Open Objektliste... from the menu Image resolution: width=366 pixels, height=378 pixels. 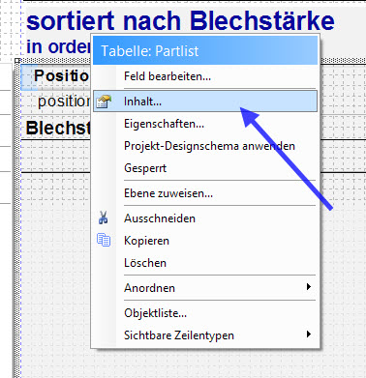pyautogui.click(x=205, y=313)
